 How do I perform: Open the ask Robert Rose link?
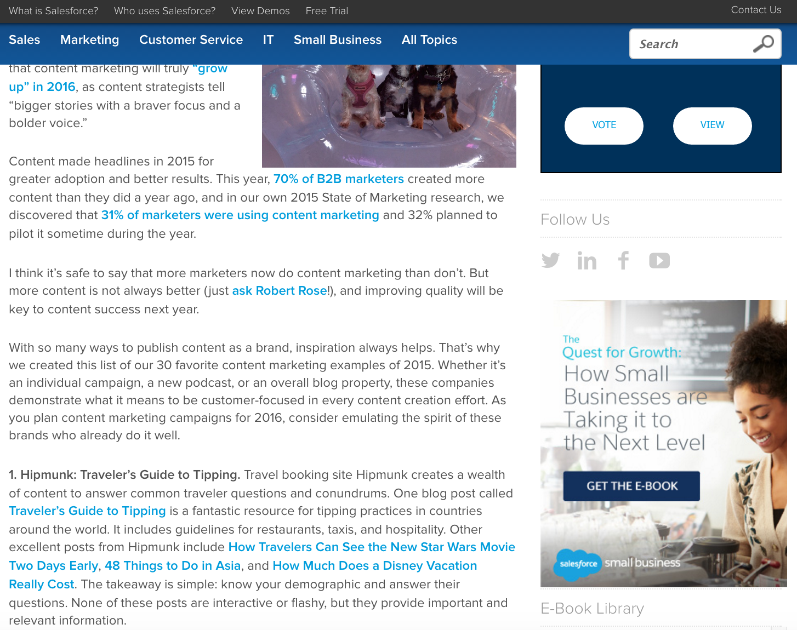point(280,291)
